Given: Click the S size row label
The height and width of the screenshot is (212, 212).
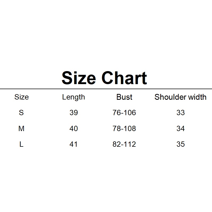Looking at the screenshot, I should coord(21,113).
